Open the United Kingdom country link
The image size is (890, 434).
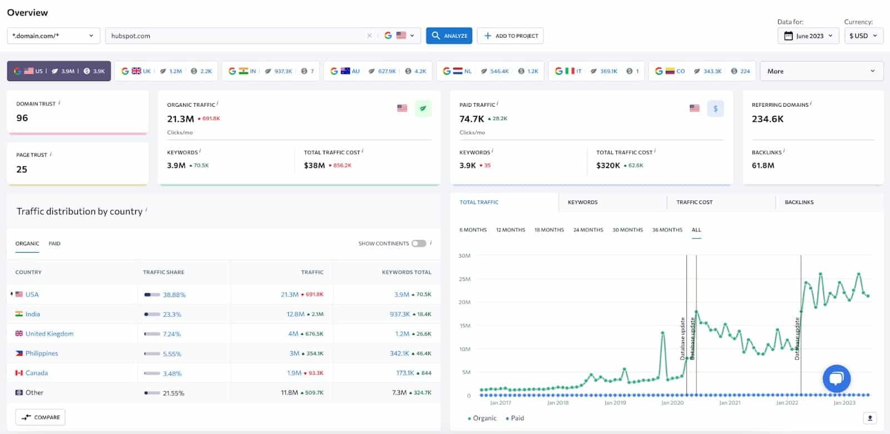(x=50, y=334)
